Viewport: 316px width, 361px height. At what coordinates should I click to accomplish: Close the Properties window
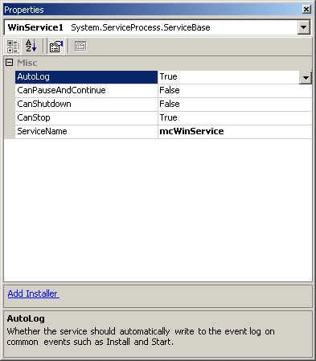click(x=306, y=10)
